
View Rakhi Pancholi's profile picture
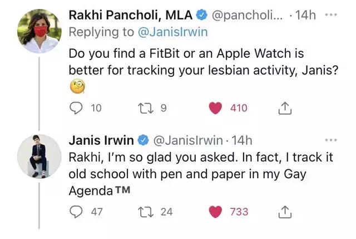click(x=39, y=30)
